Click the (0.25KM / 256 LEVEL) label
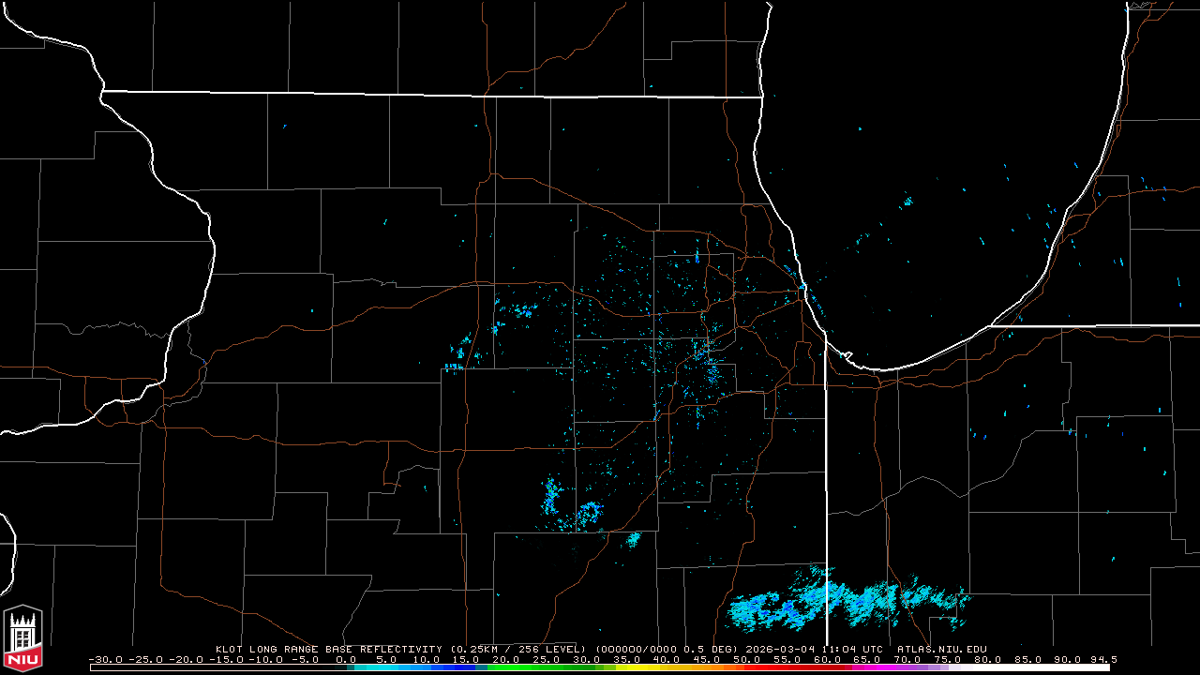Viewport: 1200px width, 675px height. pos(517,649)
